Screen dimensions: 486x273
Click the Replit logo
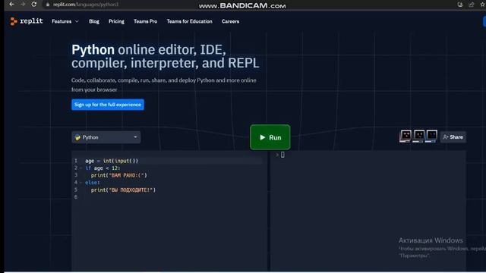point(27,21)
